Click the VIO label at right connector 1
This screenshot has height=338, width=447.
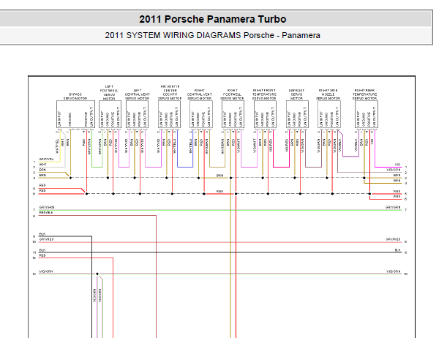coord(397,165)
